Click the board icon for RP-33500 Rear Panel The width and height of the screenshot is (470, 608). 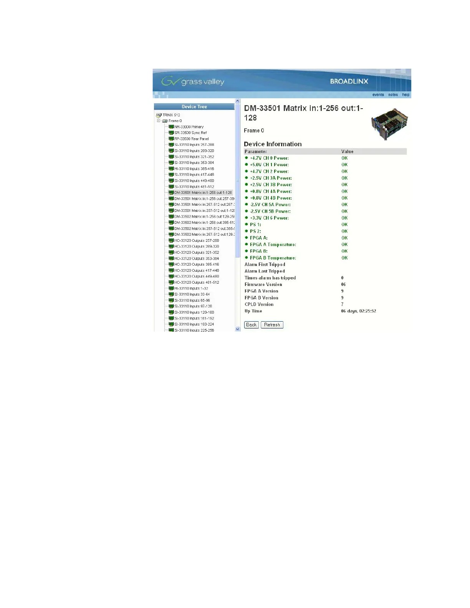point(171,139)
